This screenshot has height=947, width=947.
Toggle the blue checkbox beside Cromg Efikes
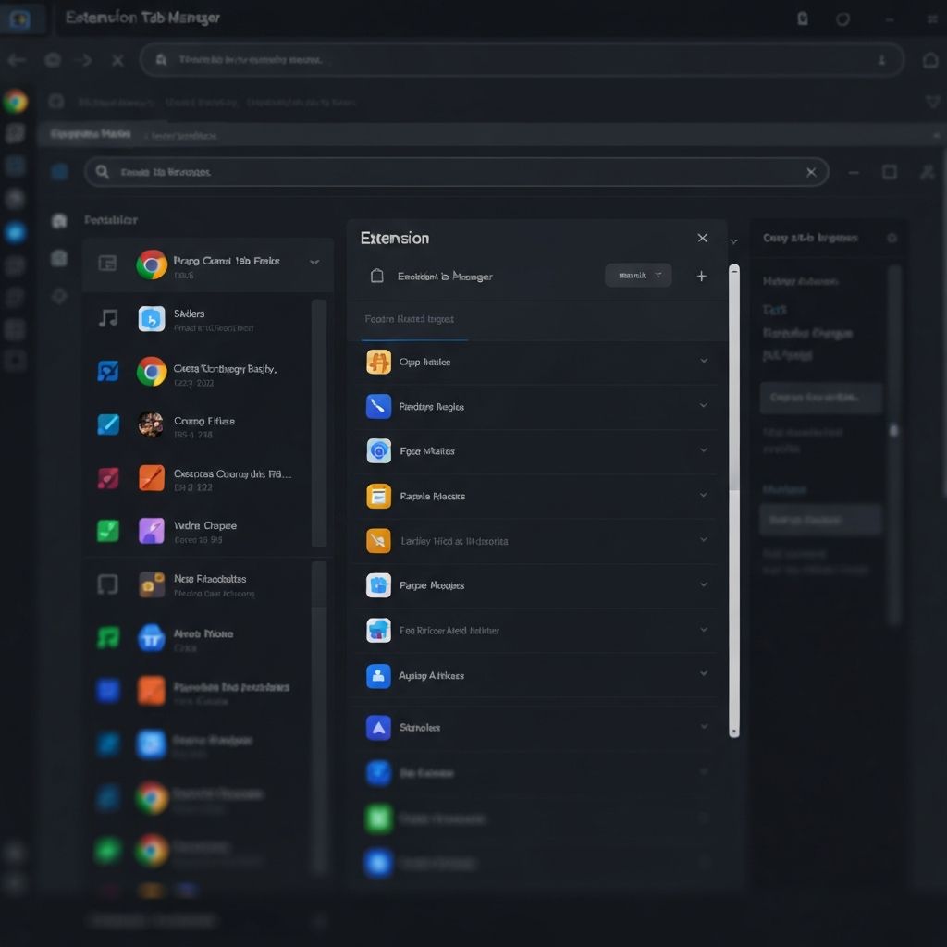tap(108, 424)
